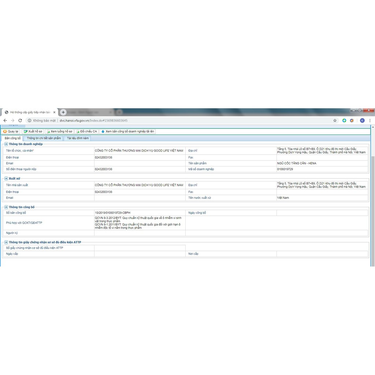Collapse the ATTP certificate info section
The width and height of the screenshot is (375, 375).
(x=6, y=242)
